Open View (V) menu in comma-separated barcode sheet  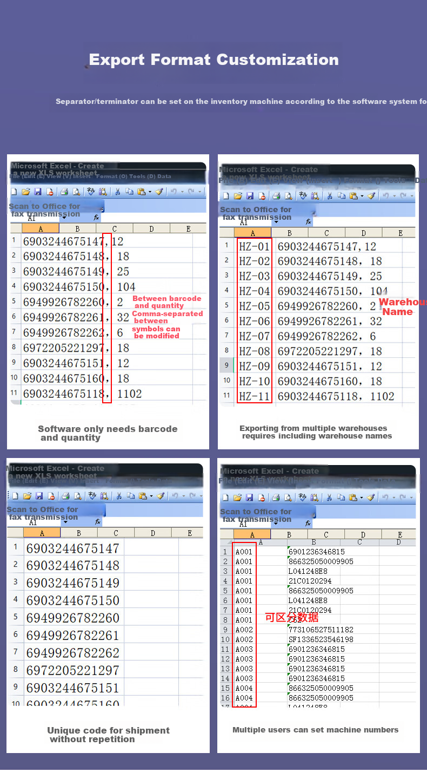click(x=59, y=176)
